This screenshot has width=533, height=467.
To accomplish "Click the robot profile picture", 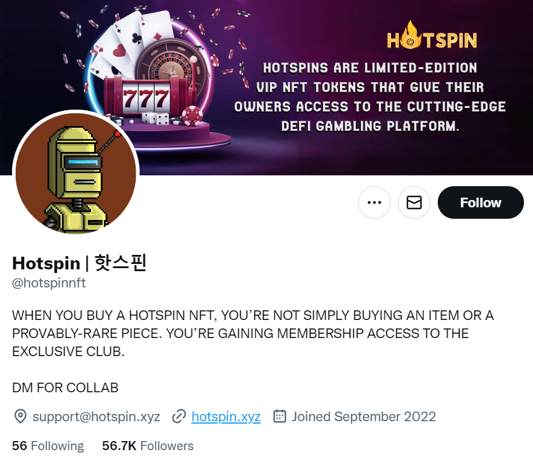I will tap(76, 173).
